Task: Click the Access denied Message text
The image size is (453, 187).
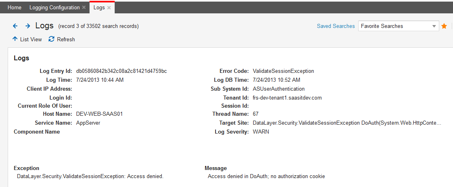Action: 266,176
